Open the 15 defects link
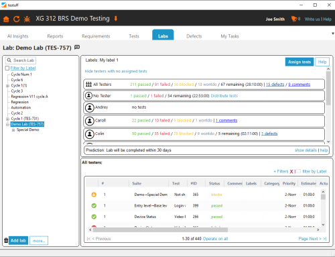The height and width of the screenshot is (257, 335). point(275,85)
